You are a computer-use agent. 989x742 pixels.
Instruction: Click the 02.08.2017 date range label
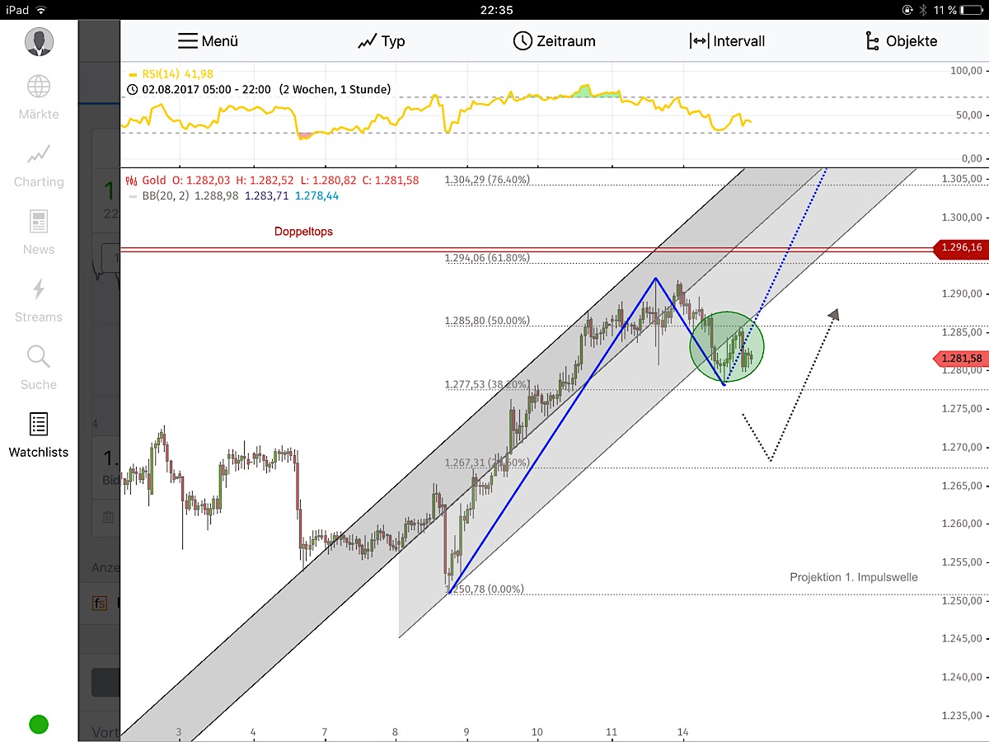click(231, 91)
